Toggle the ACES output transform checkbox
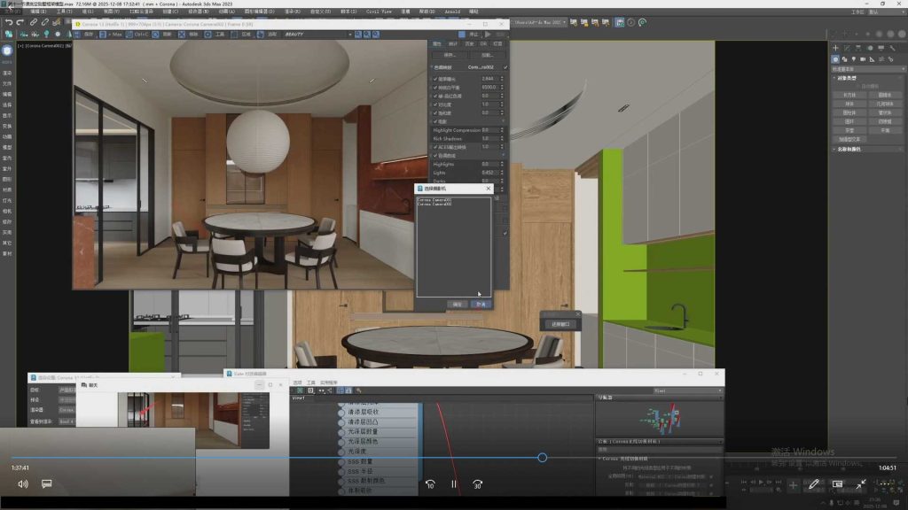The image size is (908, 510). (435, 147)
